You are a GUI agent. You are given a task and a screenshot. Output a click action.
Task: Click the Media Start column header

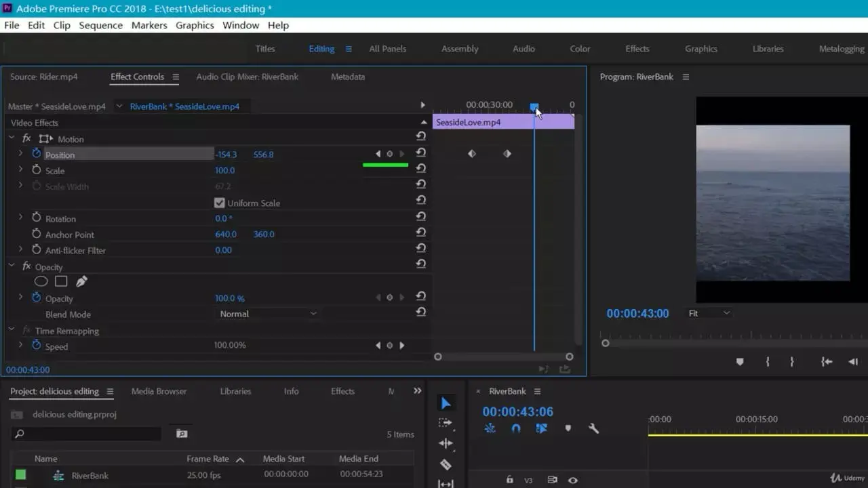tap(283, 459)
